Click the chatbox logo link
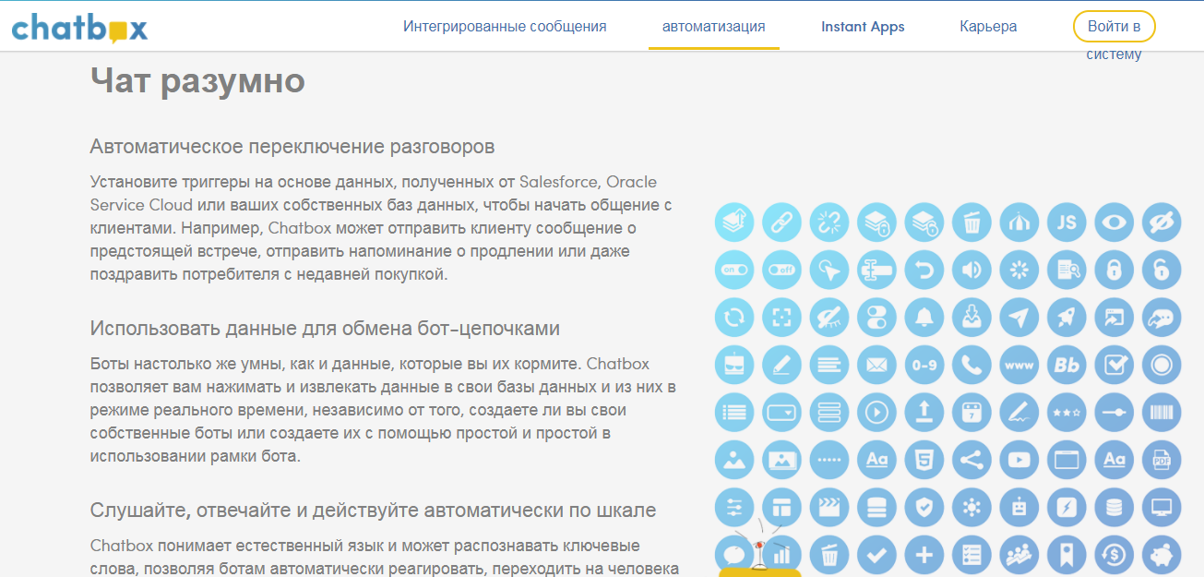The image size is (1204, 577). (x=78, y=26)
